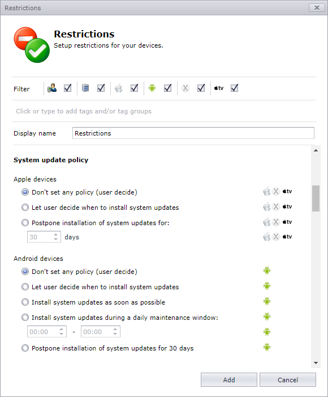The width and height of the screenshot is (328, 397).
Task: Click the server rack filter icon
Action: 85,88
